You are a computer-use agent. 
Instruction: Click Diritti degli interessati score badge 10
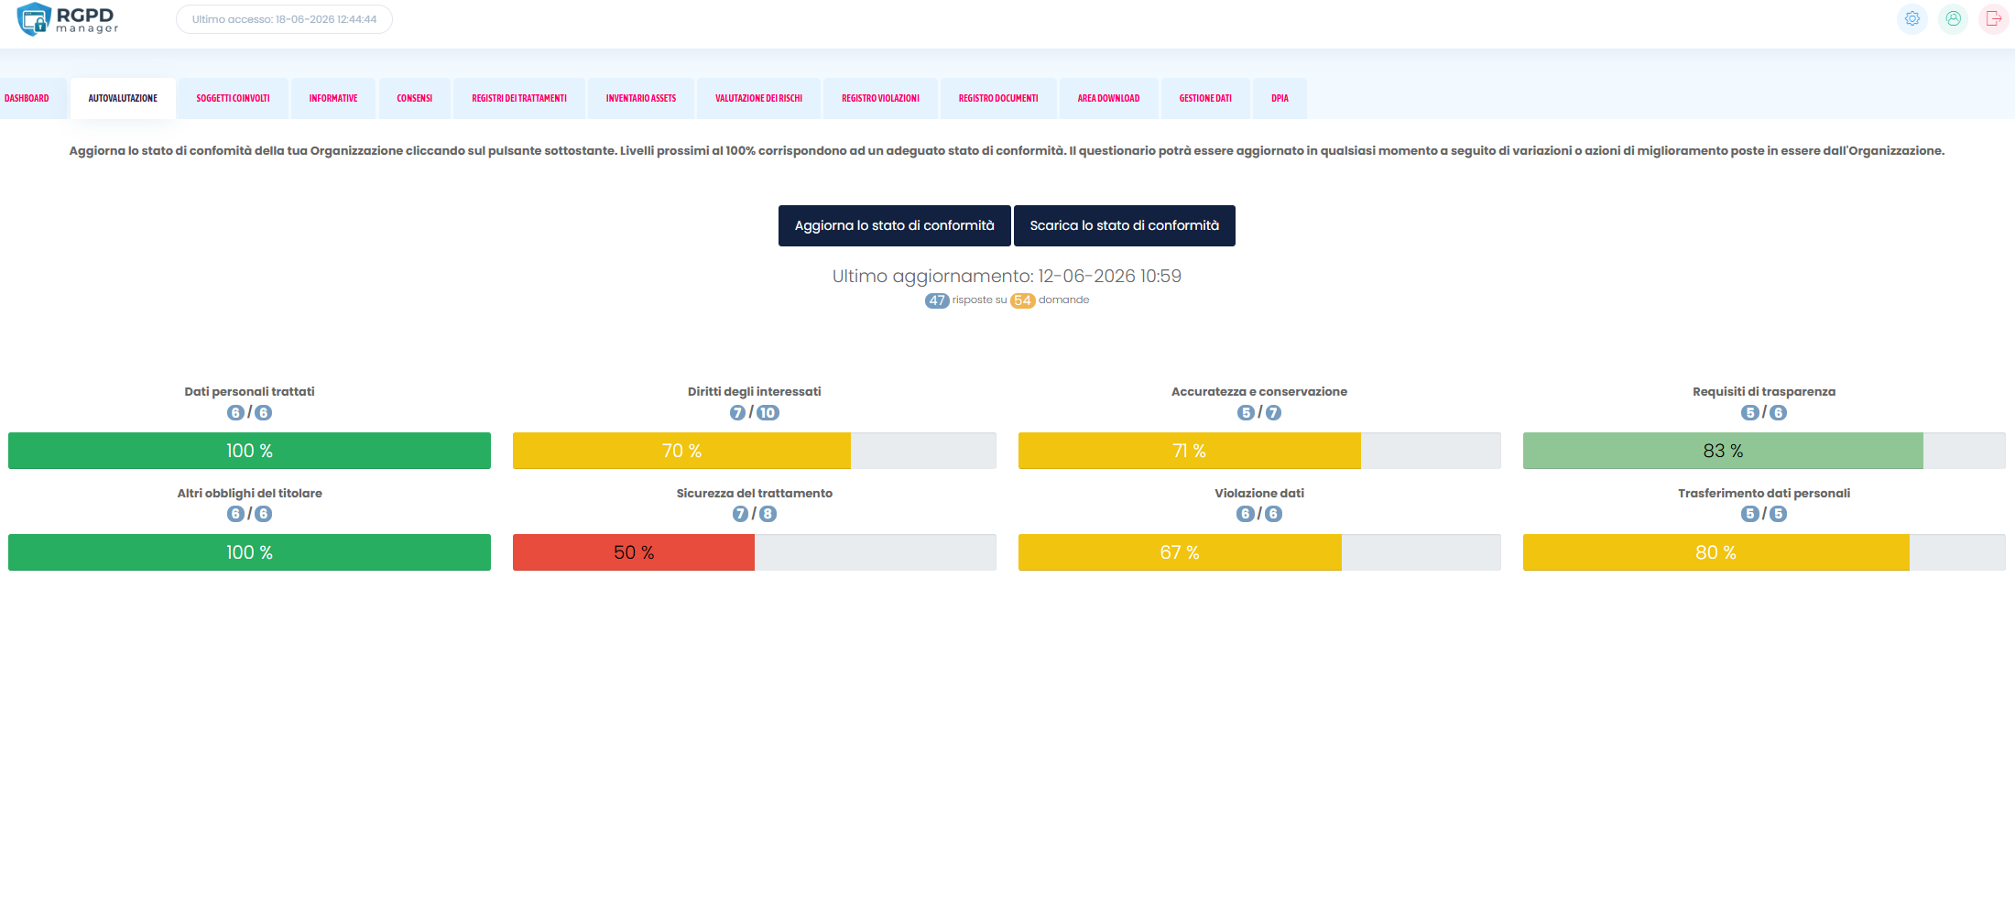(x=768, y=413)
